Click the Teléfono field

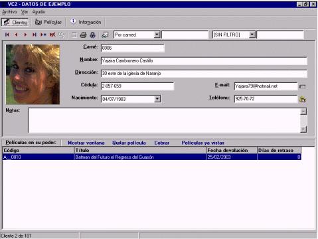(x=266, y=99)
